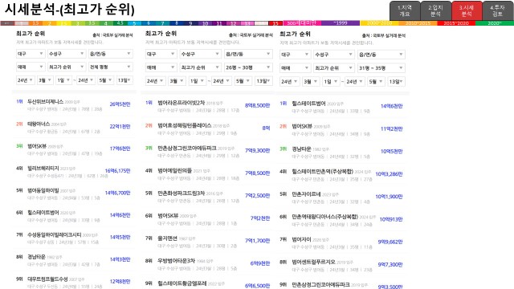
Task: Expand the 26평 ~ 30평 size dropdown
Action: [248, 67]
